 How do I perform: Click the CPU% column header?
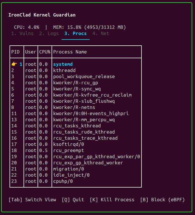45,52
